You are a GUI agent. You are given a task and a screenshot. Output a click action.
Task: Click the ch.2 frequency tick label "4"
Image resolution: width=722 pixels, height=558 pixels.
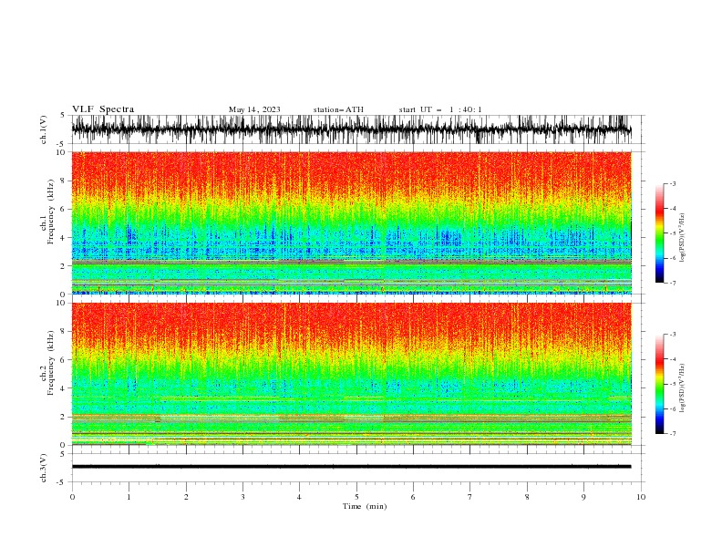click(64, 388)
